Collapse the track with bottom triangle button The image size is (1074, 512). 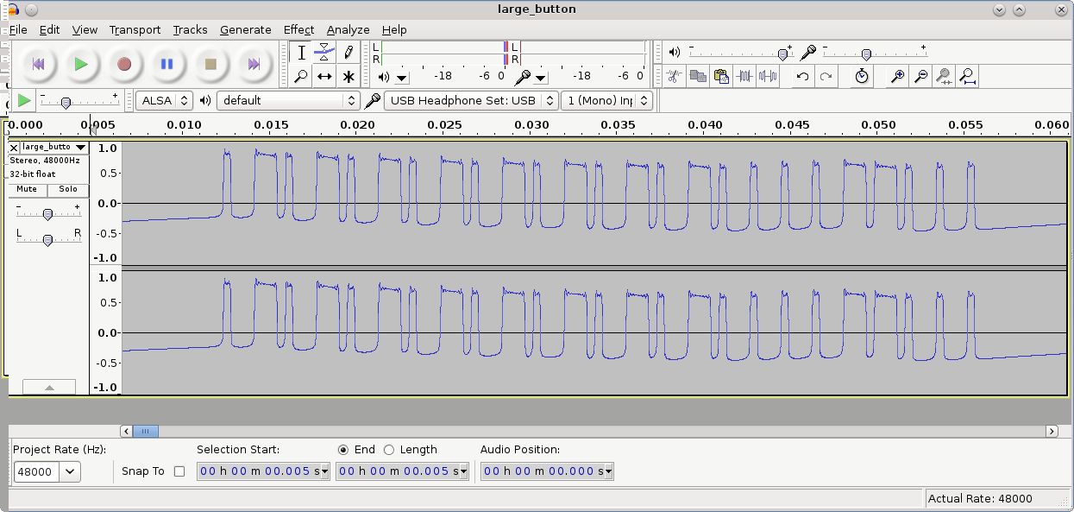tap(49, 388)
